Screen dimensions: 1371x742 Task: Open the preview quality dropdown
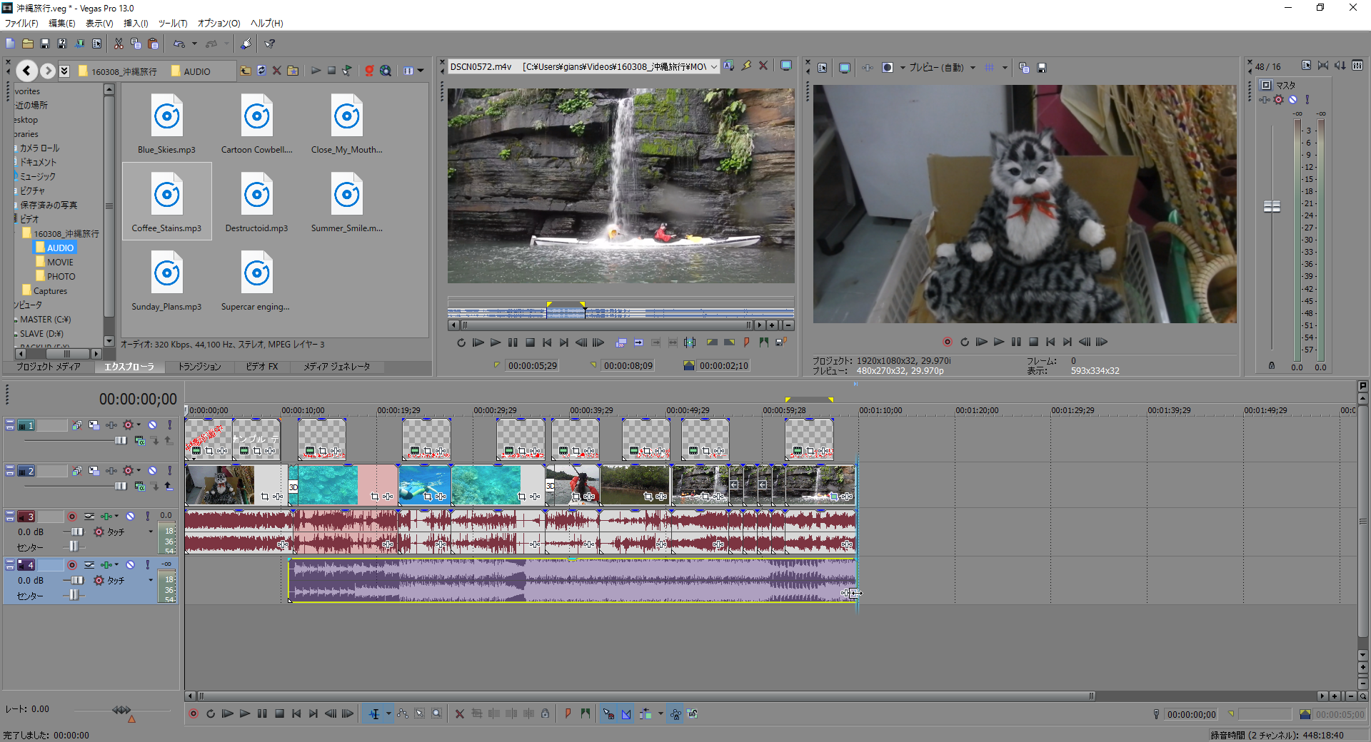tap(973, 68)
